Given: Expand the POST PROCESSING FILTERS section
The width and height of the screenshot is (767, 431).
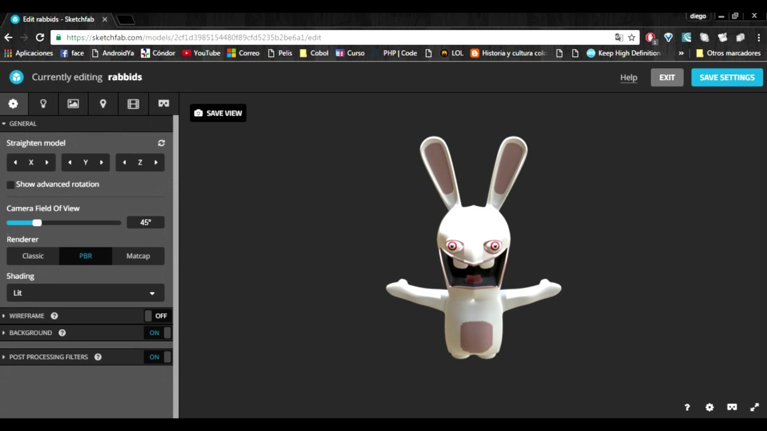Looking at the screenshot, I should tap(49, 357).
